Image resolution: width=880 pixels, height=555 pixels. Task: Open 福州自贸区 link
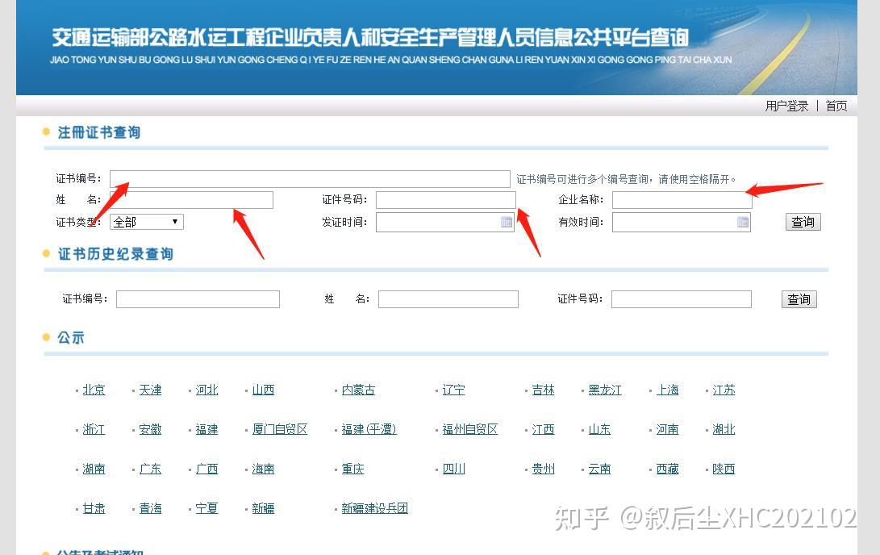[469, 429]
